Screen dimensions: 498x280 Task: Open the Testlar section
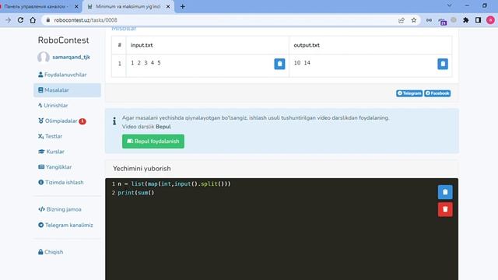(50, 136)
